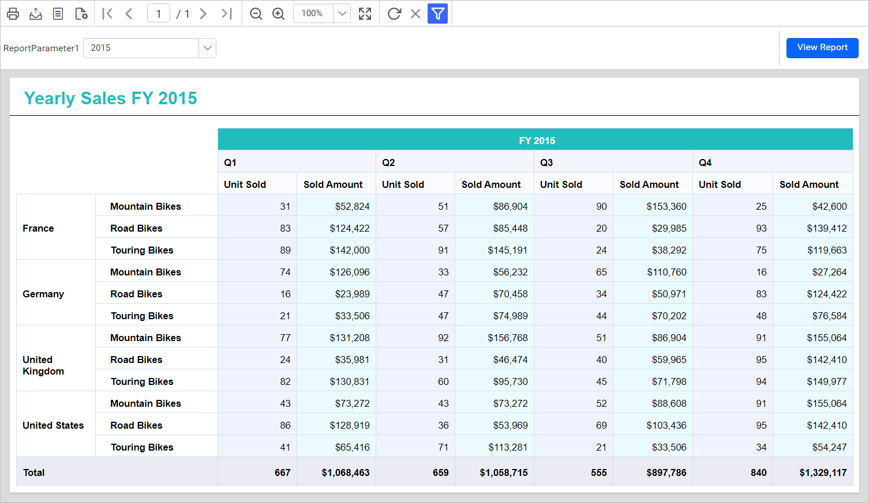Cancel report loading with X icon

point(415,14)
